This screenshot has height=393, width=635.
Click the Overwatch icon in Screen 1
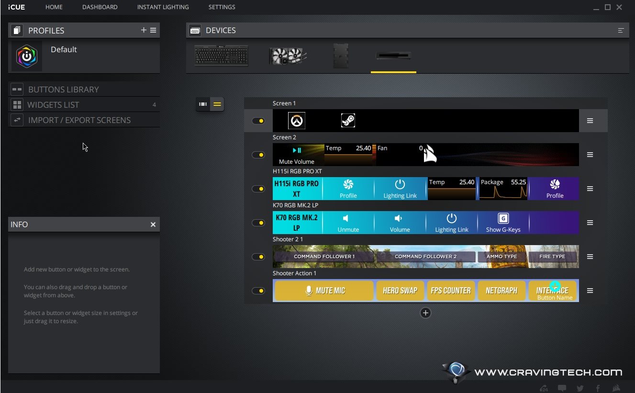[297, 121]
